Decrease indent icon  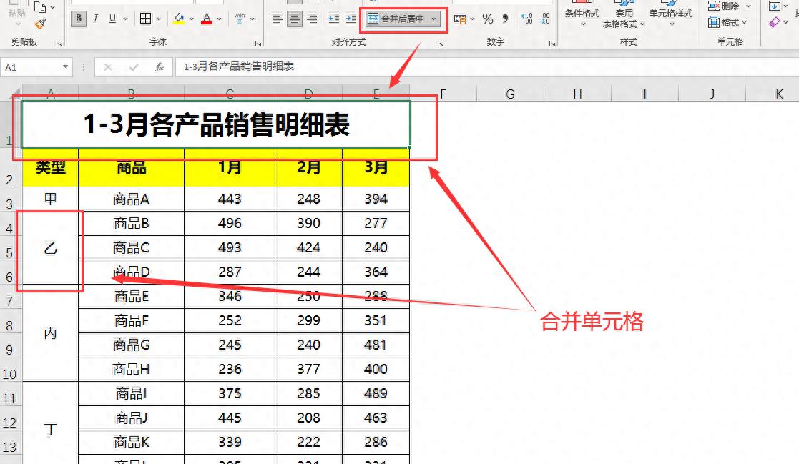334,19
